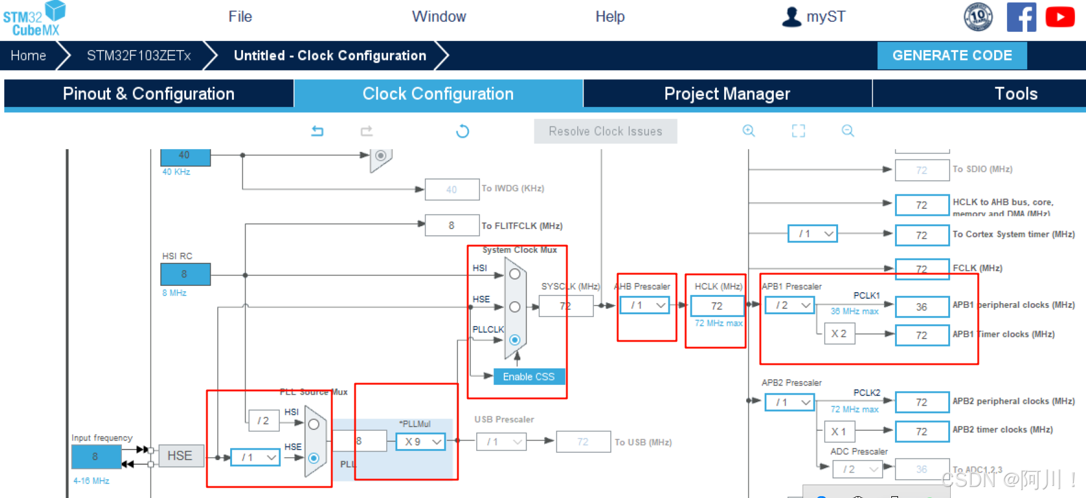Open the Window menu

[439, 16]
